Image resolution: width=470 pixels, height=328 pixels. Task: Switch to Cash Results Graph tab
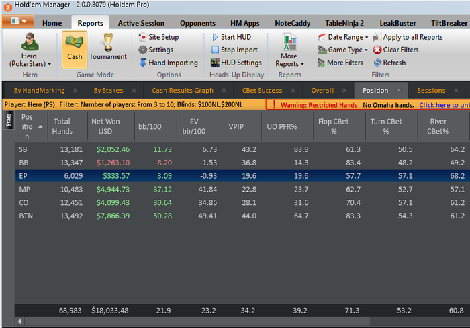183,90
